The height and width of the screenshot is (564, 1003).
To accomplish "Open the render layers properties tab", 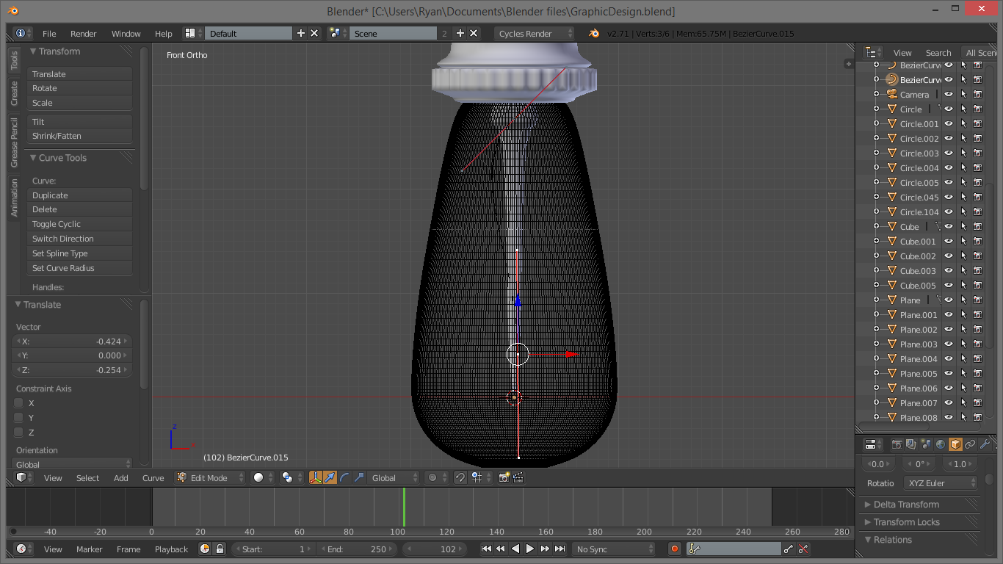I will pos(911,444).
